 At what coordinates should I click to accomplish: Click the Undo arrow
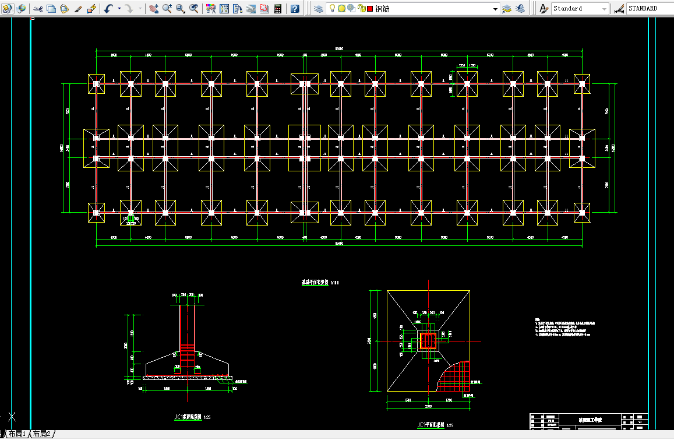108,8
